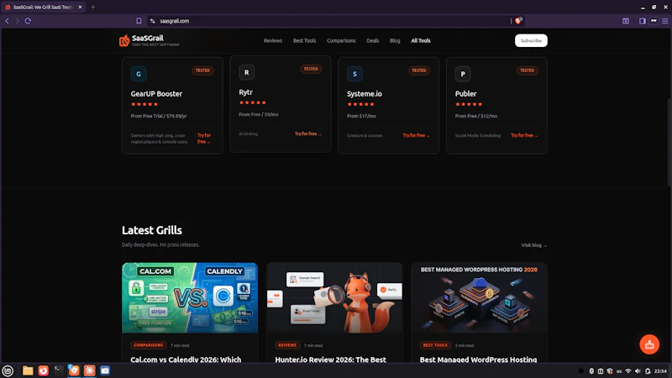Select the All Tools nav item

421,40
